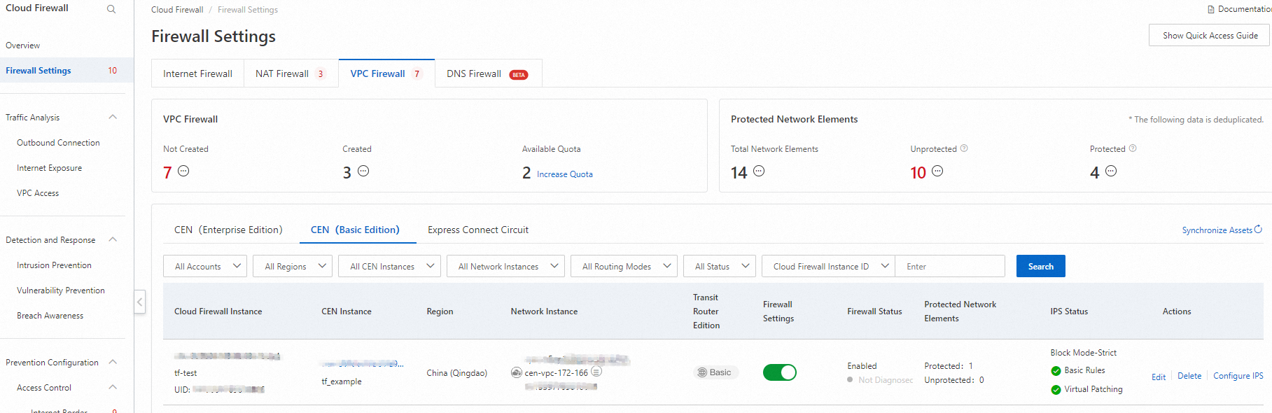Open the Documentation link
Image resolution: width=1272 pixels, height=413 pixels.
pos(1244,9)
